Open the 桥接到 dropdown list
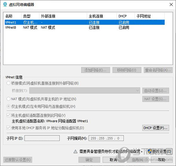The image size is (176, 166). point(84,90)
